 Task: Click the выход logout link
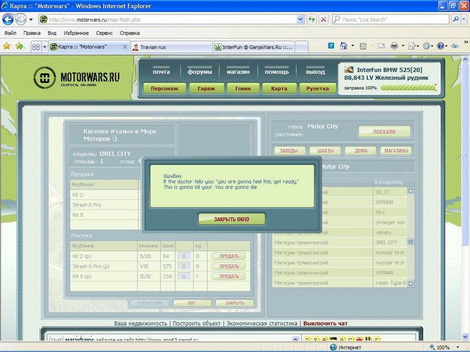tap(315, 72)
